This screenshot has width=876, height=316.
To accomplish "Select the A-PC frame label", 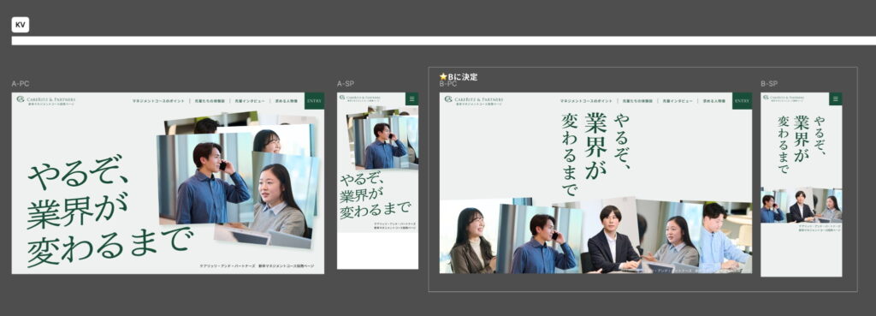I will coord(21,84).
